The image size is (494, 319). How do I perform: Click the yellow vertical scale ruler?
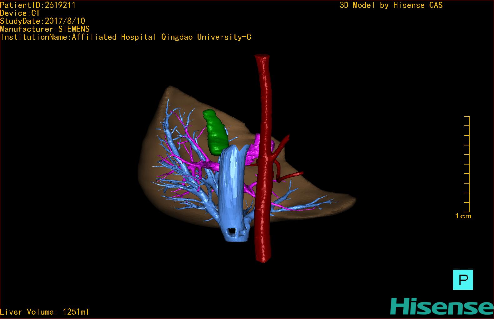[467, 164]
